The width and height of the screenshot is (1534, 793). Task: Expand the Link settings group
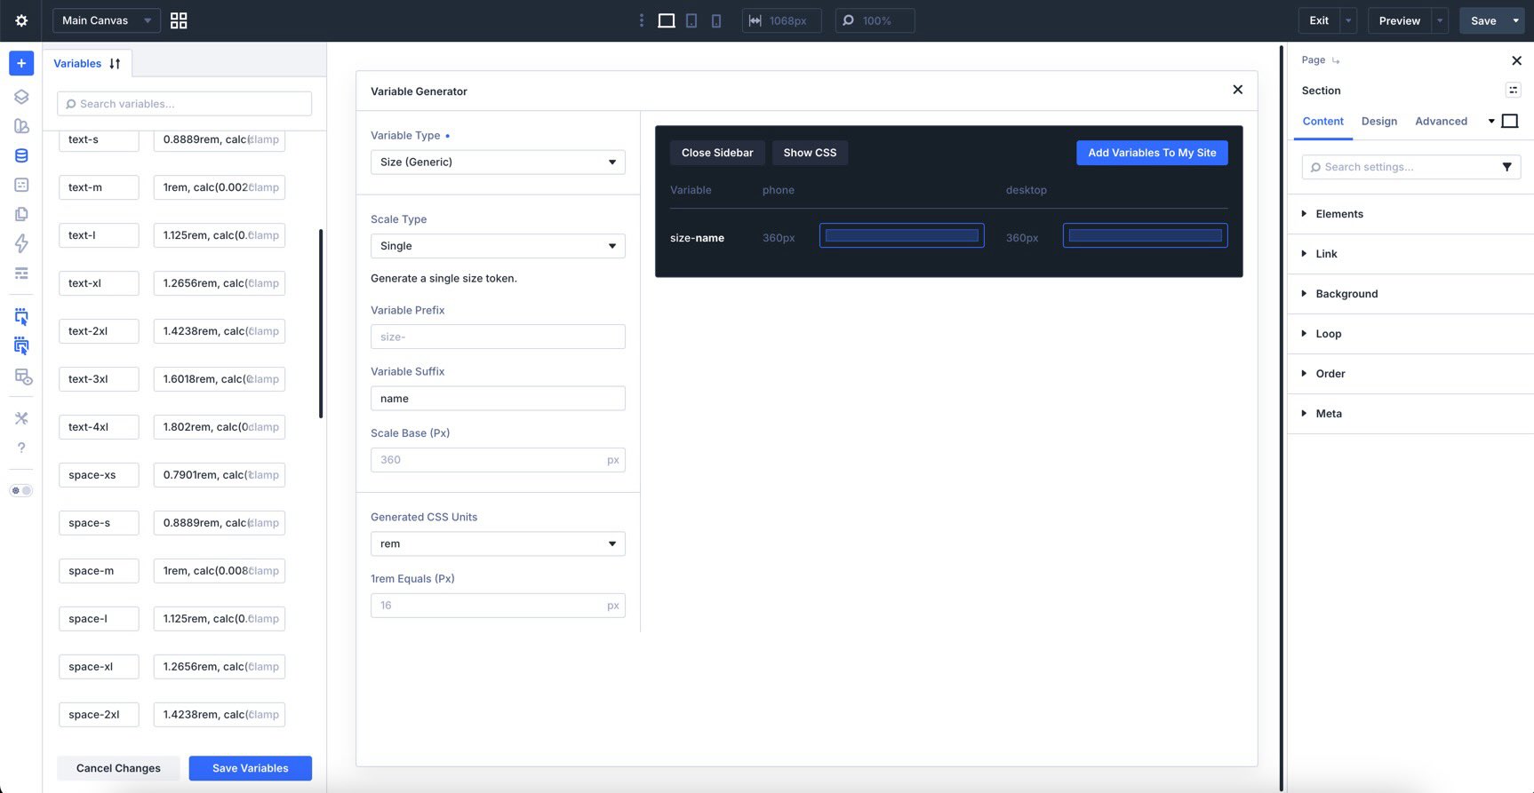[x=1411, y=254]
